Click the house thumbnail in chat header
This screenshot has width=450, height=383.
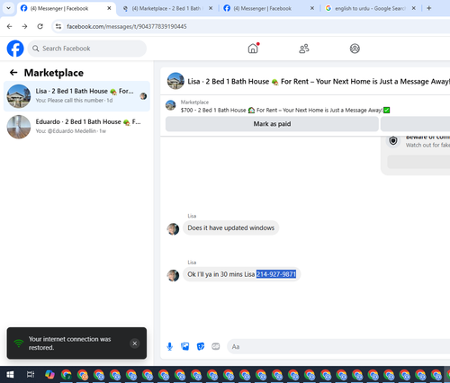click(x=175, y=81)
